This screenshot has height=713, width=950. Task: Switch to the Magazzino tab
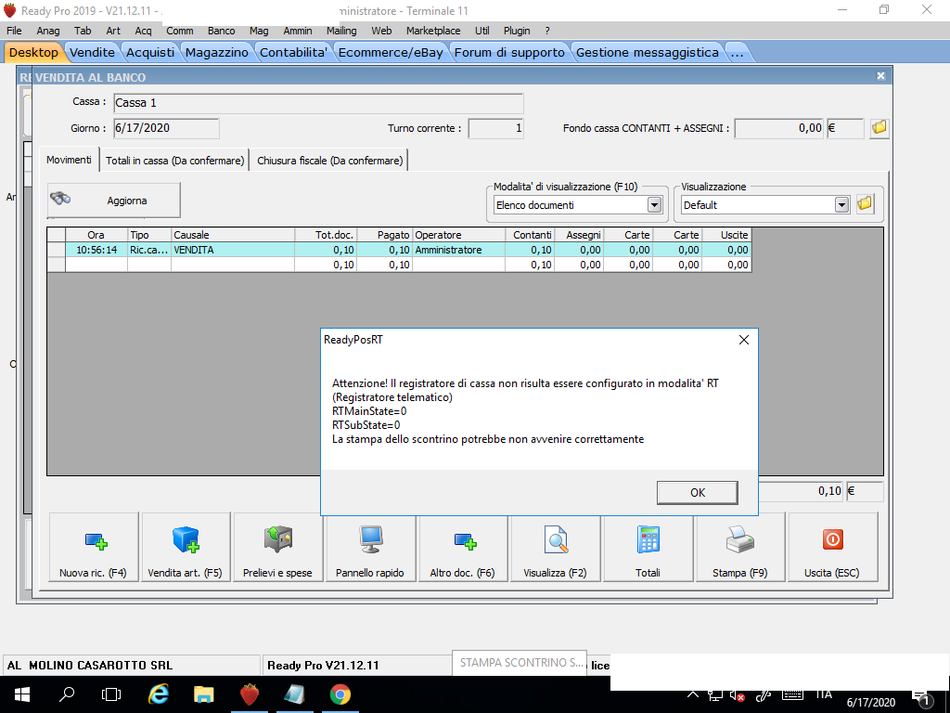(217, 53)
